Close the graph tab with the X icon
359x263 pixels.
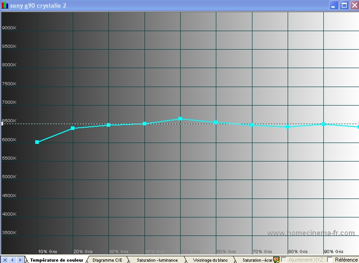coord(5,260)
